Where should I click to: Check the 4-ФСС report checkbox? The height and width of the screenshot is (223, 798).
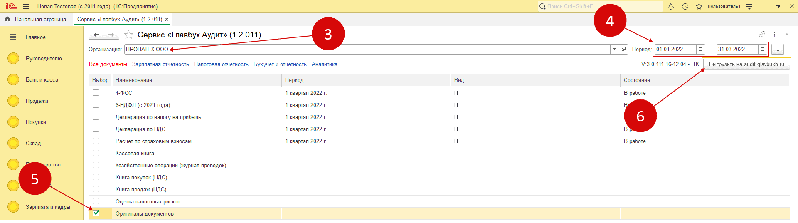96,93
